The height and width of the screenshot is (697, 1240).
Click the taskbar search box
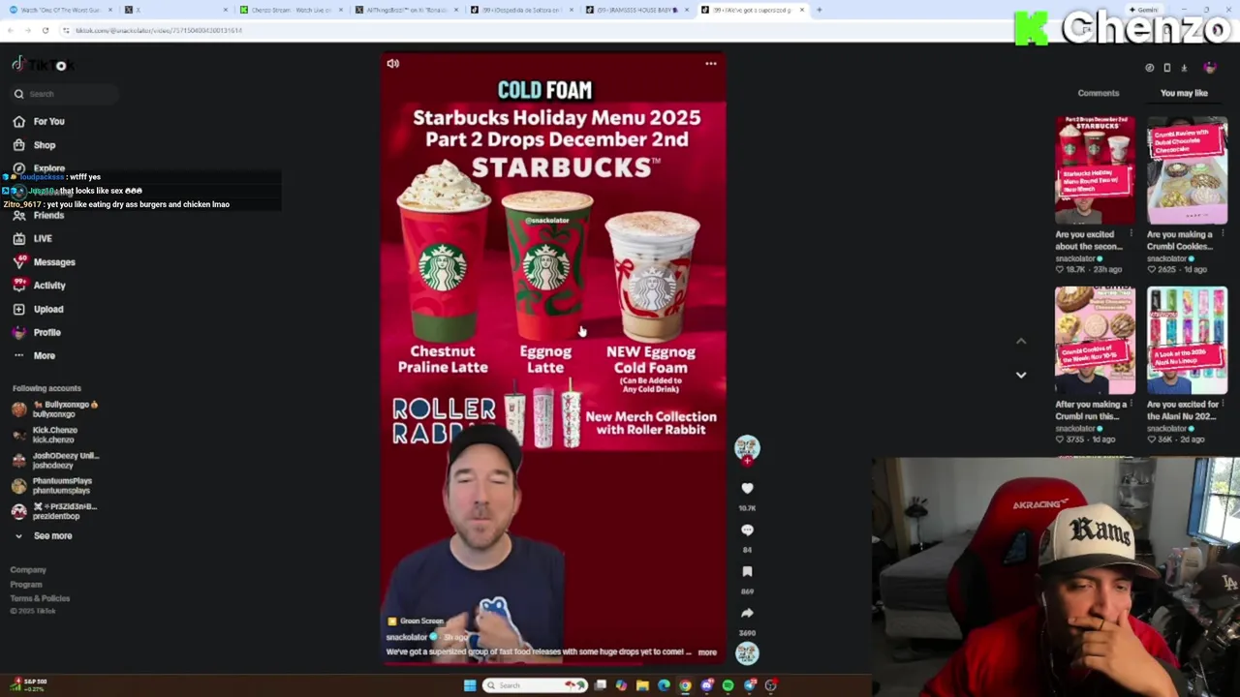coord(536,685)
